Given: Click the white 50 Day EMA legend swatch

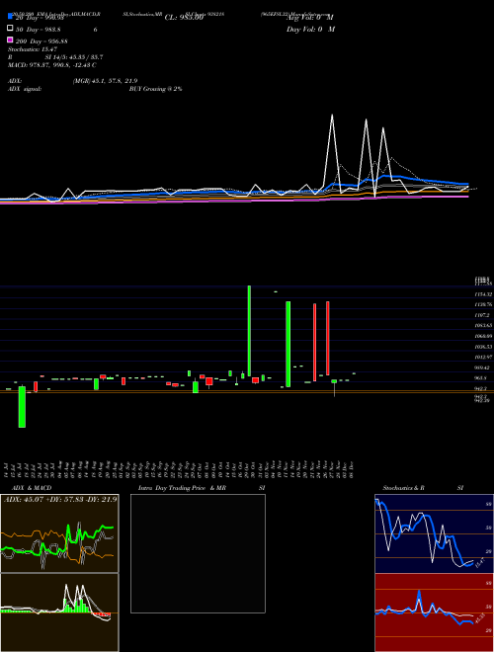Looking at the screenshot, I should [10, 29].
